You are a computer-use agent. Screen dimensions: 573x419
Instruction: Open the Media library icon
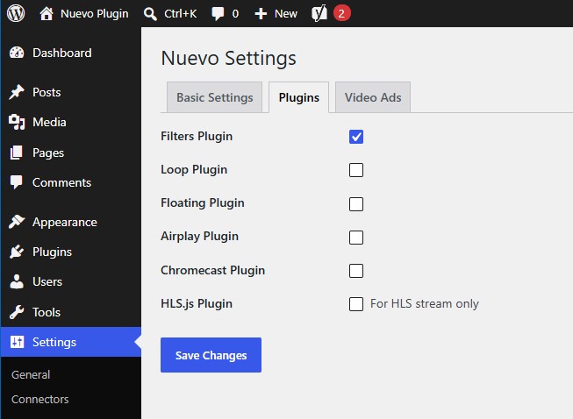pos(17,122)
